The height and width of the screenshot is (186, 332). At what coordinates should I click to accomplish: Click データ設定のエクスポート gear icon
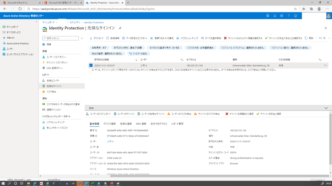pyautogui.click(x=123, y=38)
